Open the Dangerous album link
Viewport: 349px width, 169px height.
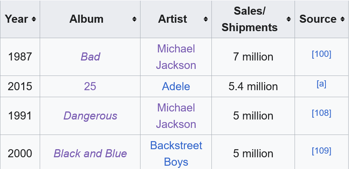point(90,116)
